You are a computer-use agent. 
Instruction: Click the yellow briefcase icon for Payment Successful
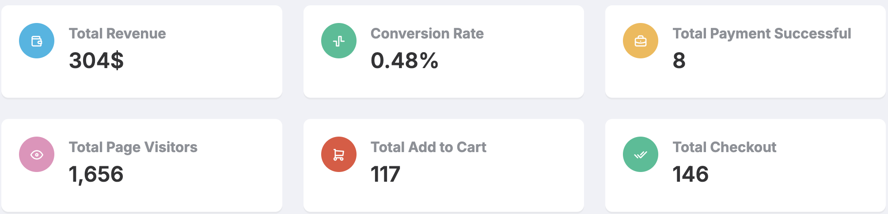641,41
